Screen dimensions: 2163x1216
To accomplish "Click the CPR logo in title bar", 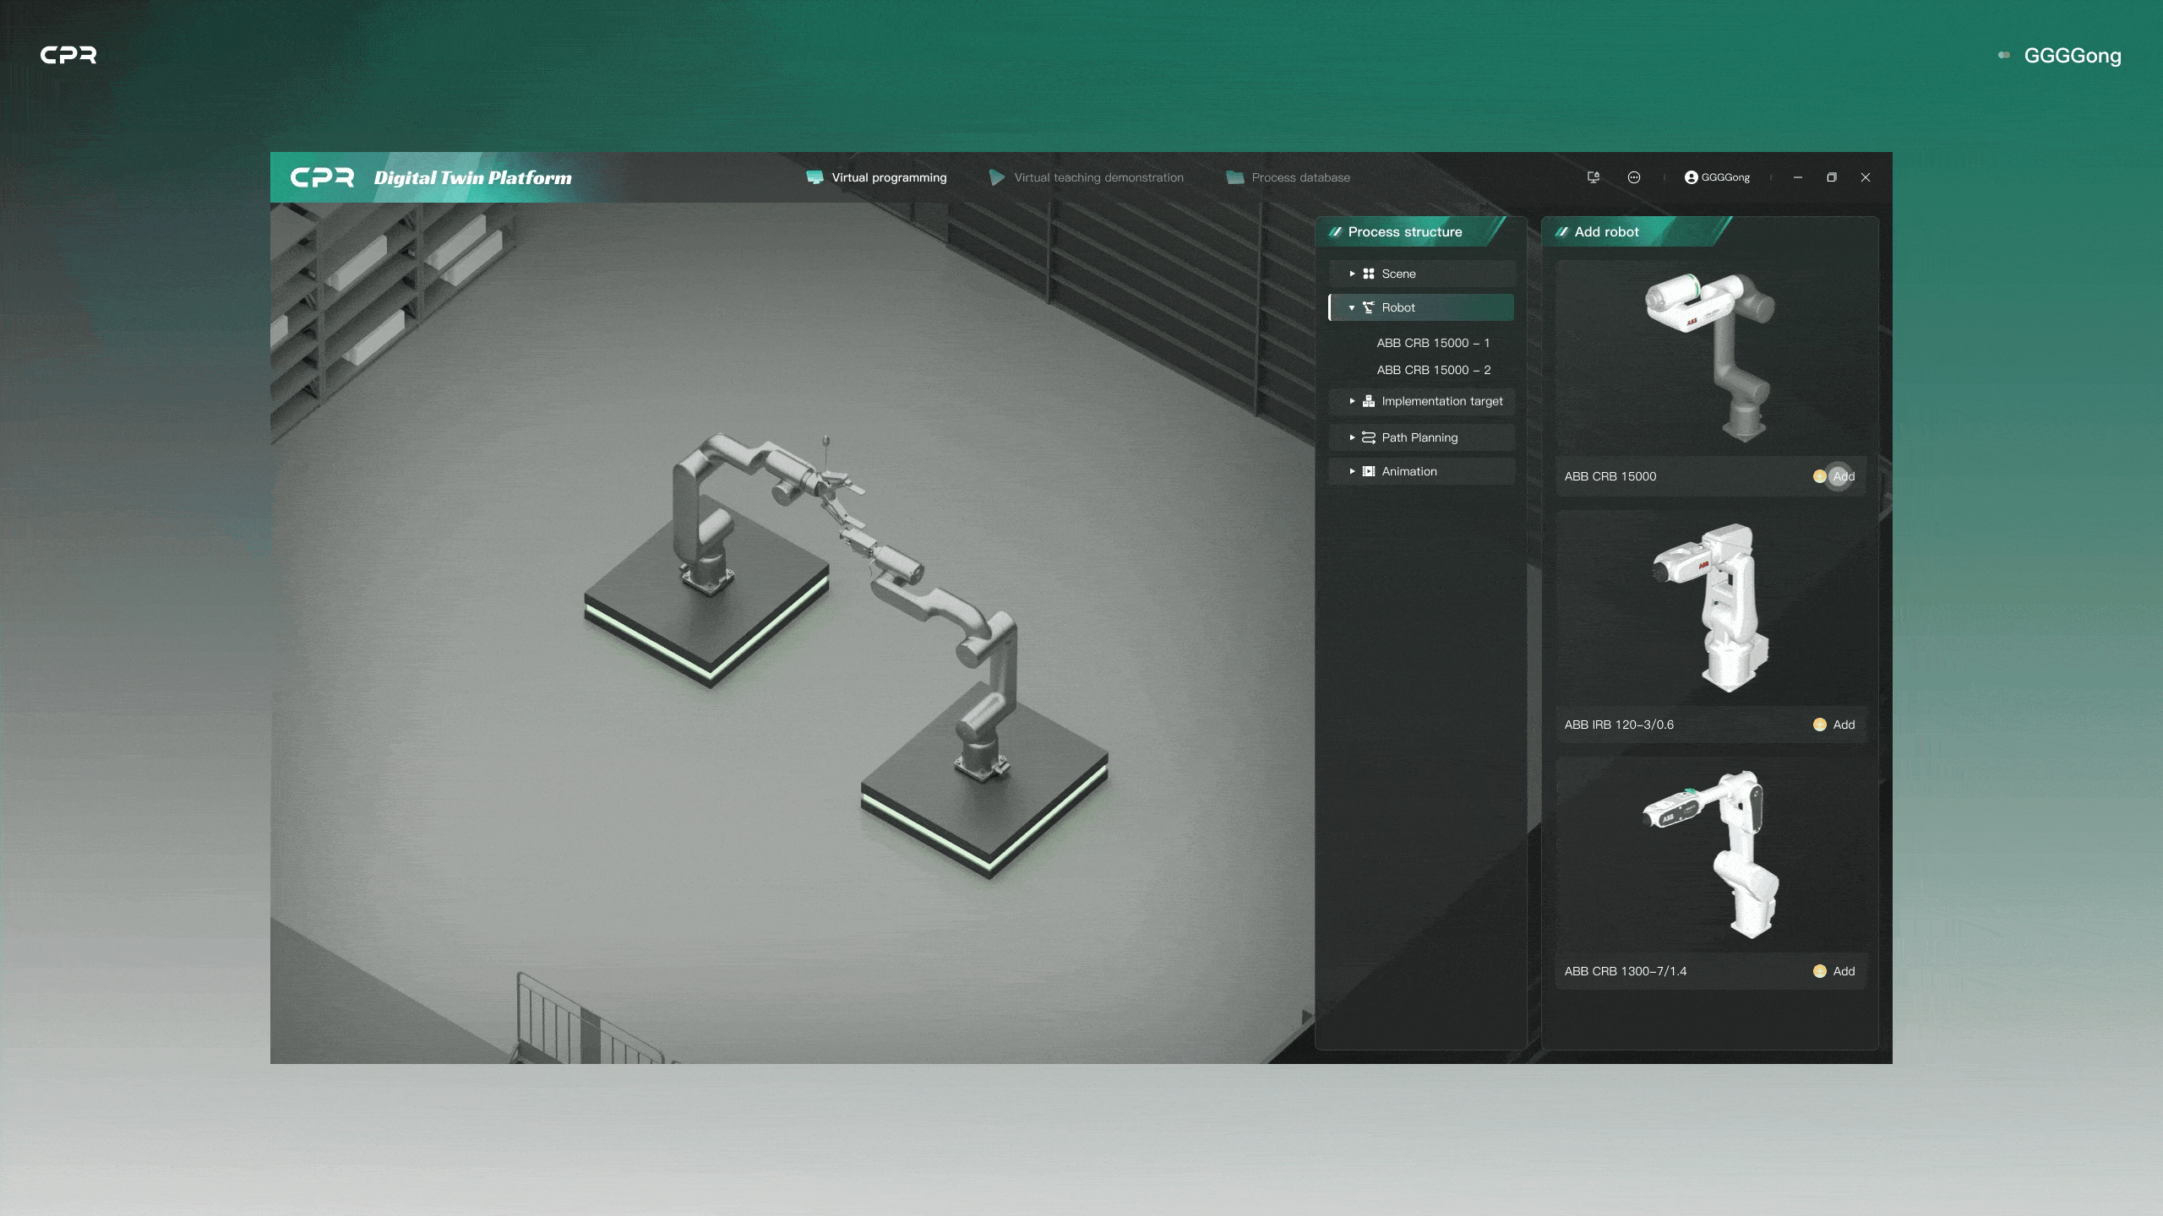I will (322, 177).
